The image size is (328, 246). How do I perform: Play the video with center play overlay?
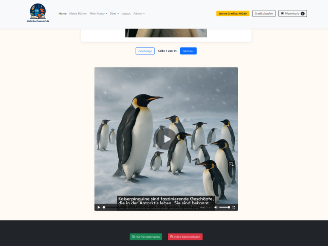(x=167, y=139)
